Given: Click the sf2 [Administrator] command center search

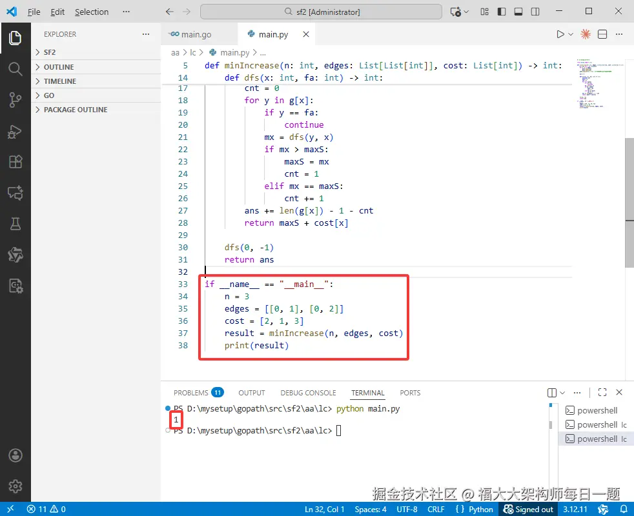Looking at the screenshot, I should pos(321,12).
